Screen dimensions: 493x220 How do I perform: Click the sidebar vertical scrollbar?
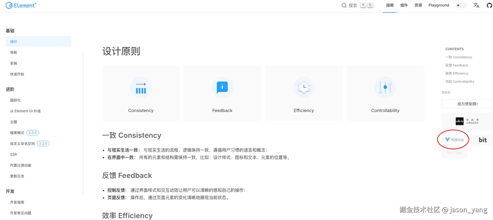pos(83,123)
